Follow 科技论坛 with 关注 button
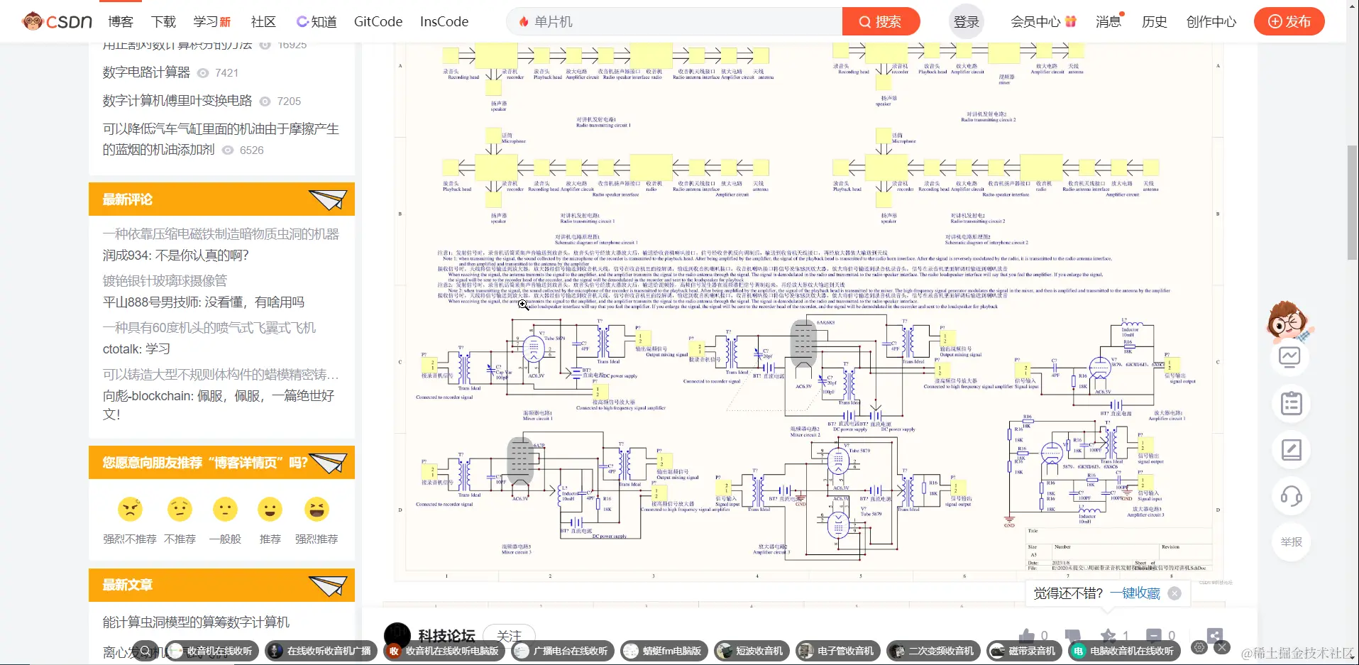 509,635
